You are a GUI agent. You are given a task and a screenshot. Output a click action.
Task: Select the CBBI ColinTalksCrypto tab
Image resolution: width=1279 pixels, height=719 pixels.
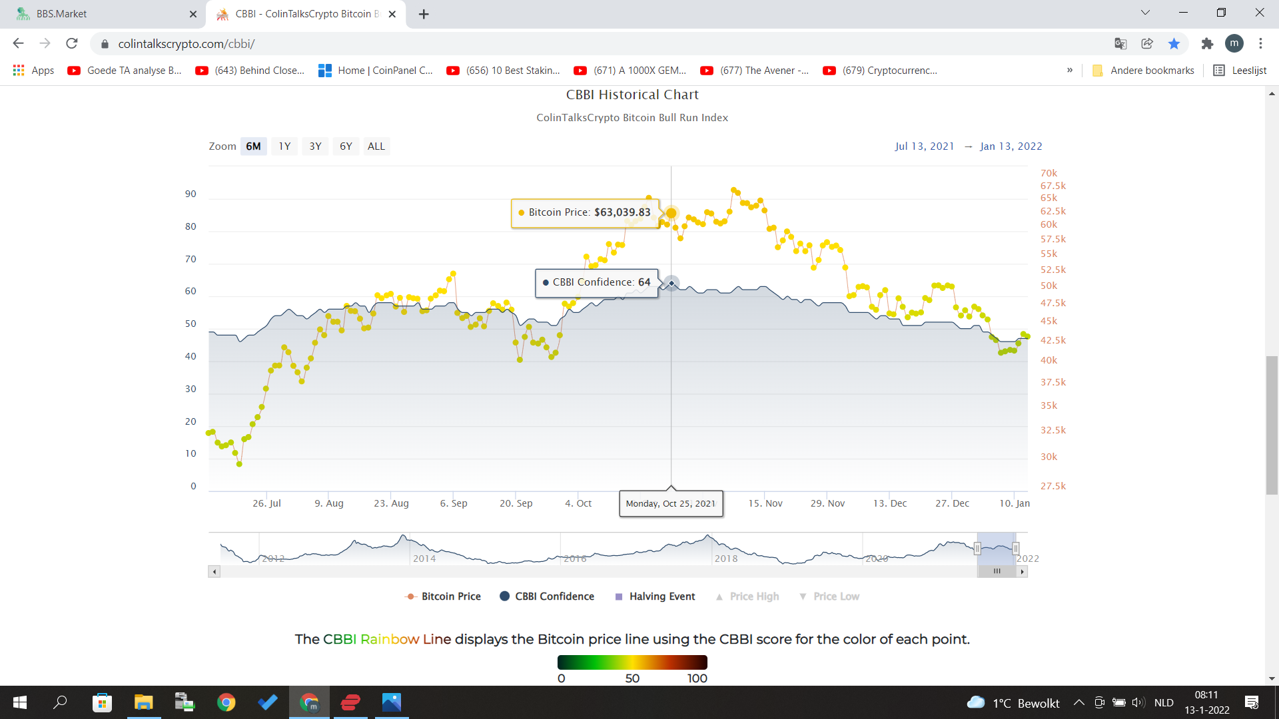306,14
